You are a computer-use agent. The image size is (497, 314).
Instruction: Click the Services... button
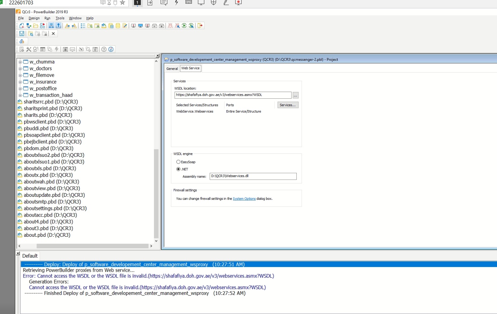point(288,105)
